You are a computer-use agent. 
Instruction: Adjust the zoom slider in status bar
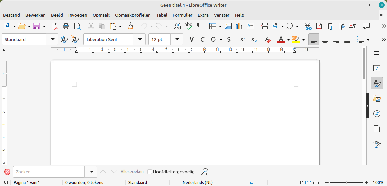(346, 183)
